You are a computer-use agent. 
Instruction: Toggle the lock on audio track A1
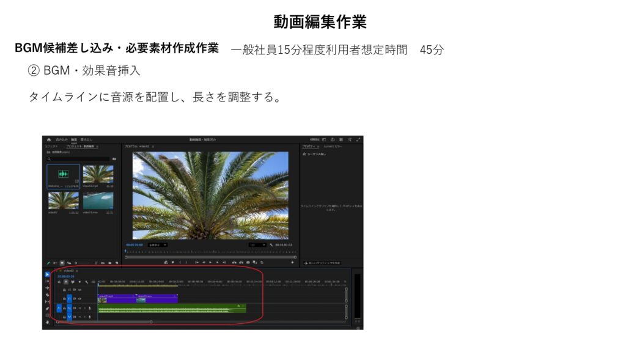pyautogui.click(x=64, y=309)
